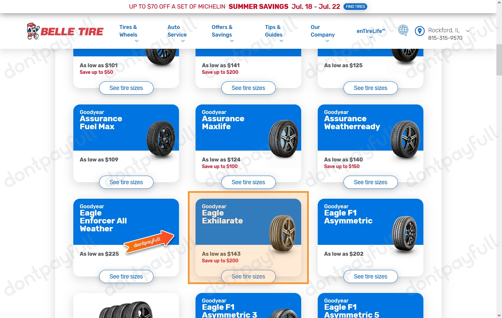Viewport: 502px width, 318px height.
Task: Expand the Tires & Wheels menu
Action: 128,34
